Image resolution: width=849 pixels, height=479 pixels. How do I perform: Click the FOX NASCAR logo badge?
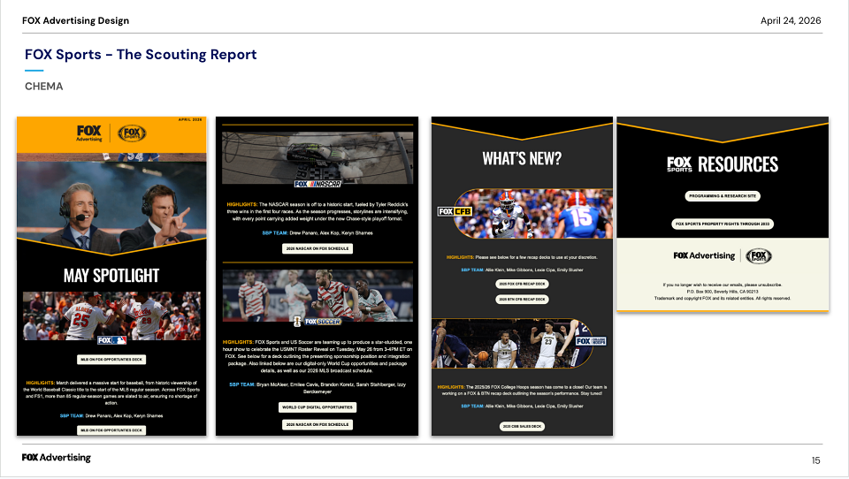coord(317,184)
